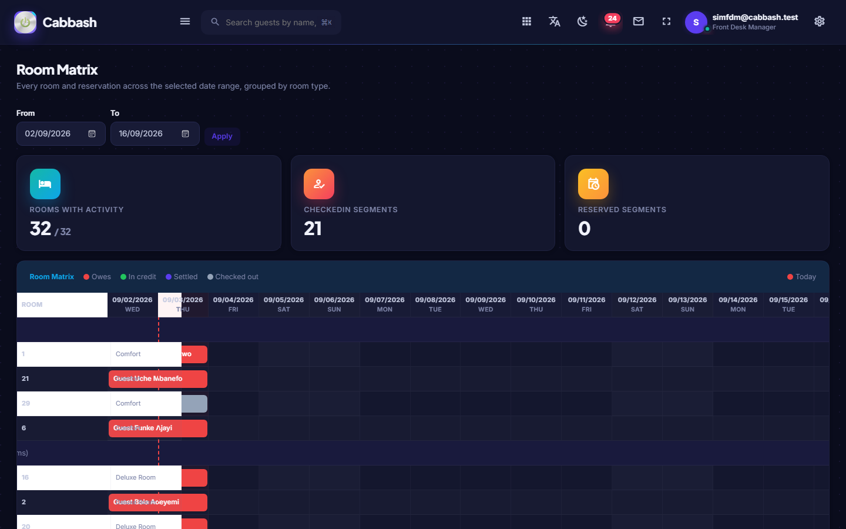Click the Reserved Segments calendar-clock icon
Image resolution: width=846 pixels, height=529 pixels.
[x=593, y=184]
